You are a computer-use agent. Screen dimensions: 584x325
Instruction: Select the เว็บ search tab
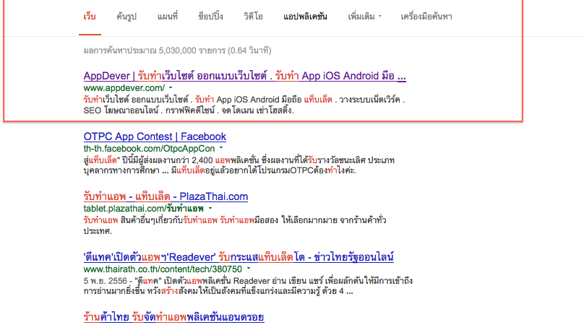tap(89, 15)
